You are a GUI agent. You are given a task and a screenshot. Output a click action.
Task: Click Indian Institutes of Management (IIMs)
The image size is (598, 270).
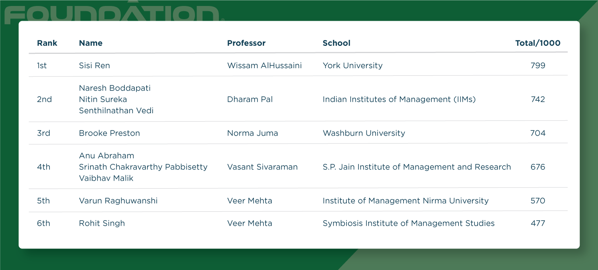(x=399, y=99)
